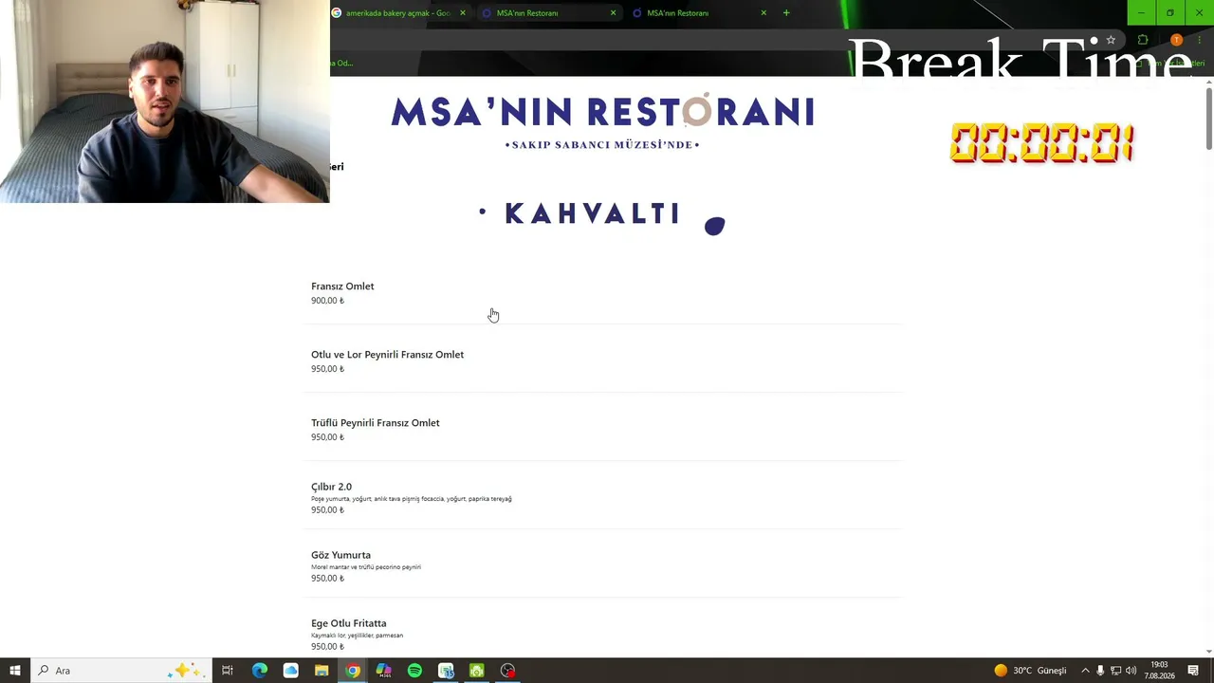Open the cloud app icon in taskbar
1214x683 pixels.
coord(290,671)
